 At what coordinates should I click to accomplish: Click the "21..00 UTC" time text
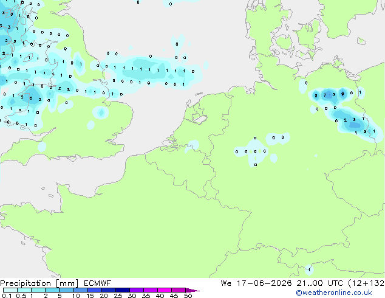[319, 283]
